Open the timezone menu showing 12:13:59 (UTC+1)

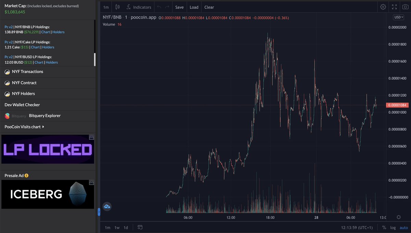pos(358,228)
